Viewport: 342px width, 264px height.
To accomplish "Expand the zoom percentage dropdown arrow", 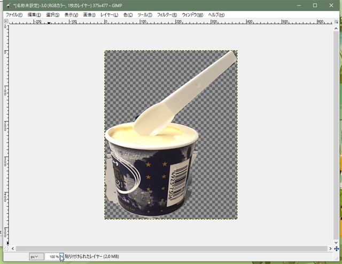I will pyautogui.click(x=61, y=257).
